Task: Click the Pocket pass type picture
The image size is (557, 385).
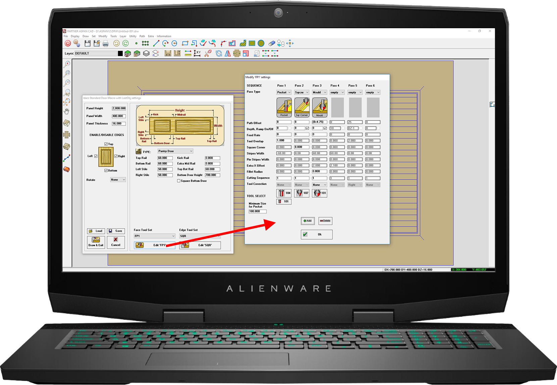Action: pos(284,107)
